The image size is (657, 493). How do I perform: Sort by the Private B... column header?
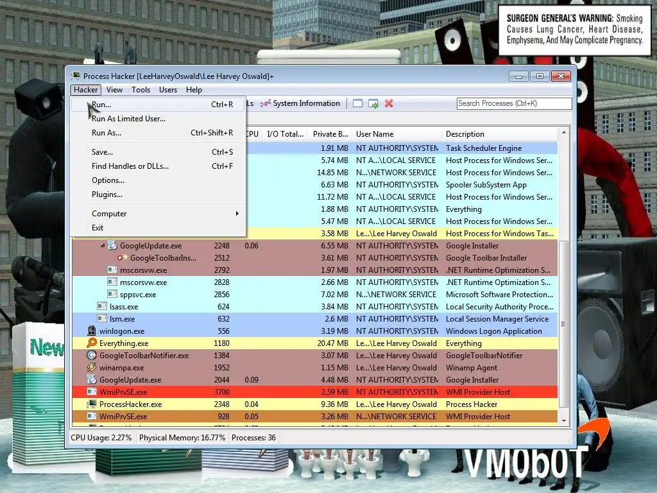tap(330, 134)
